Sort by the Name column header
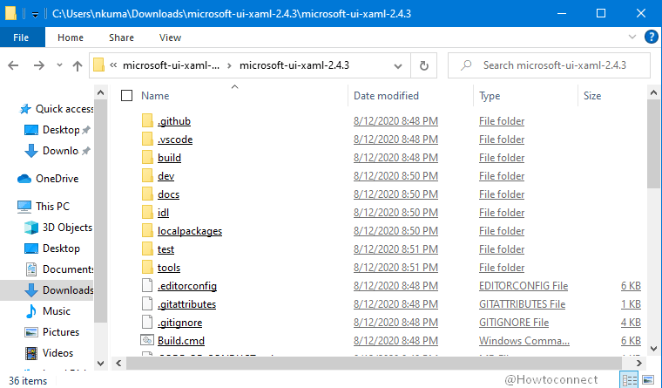Screen dimensions: 662x388 pyautogui.click(x=155, y=96)
